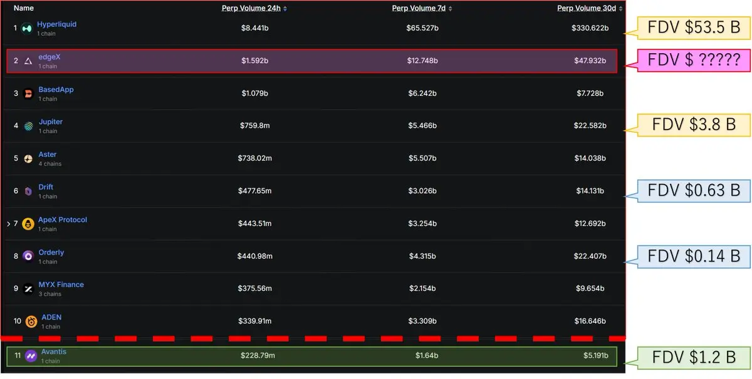Click ADEN 30d volume $16.646b
Screen dimensions: 752x379
pyautogui.click(x=590, y=322)
